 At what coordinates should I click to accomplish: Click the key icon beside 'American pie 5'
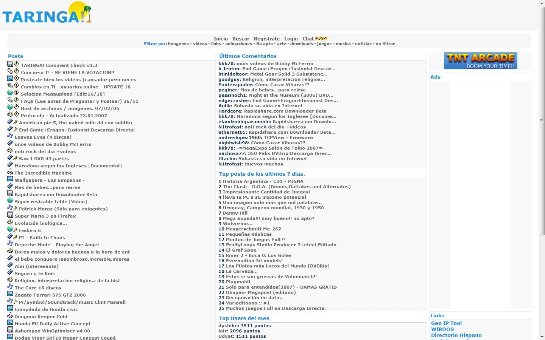pos(16,122)
